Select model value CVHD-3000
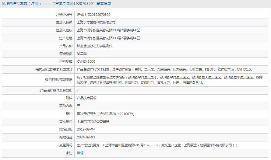271x160 pixels. [86, 62]
